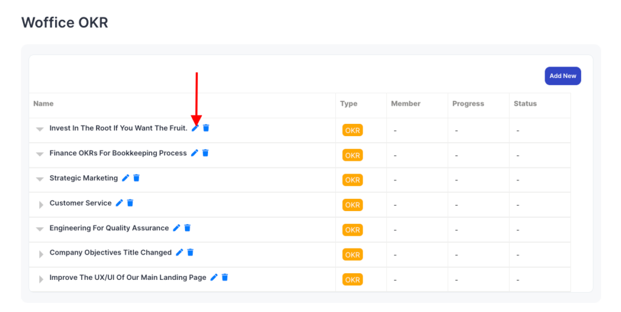This screenshot has width=621, height=312.
Task: Click the Add New button
Action: pos(562,76)
